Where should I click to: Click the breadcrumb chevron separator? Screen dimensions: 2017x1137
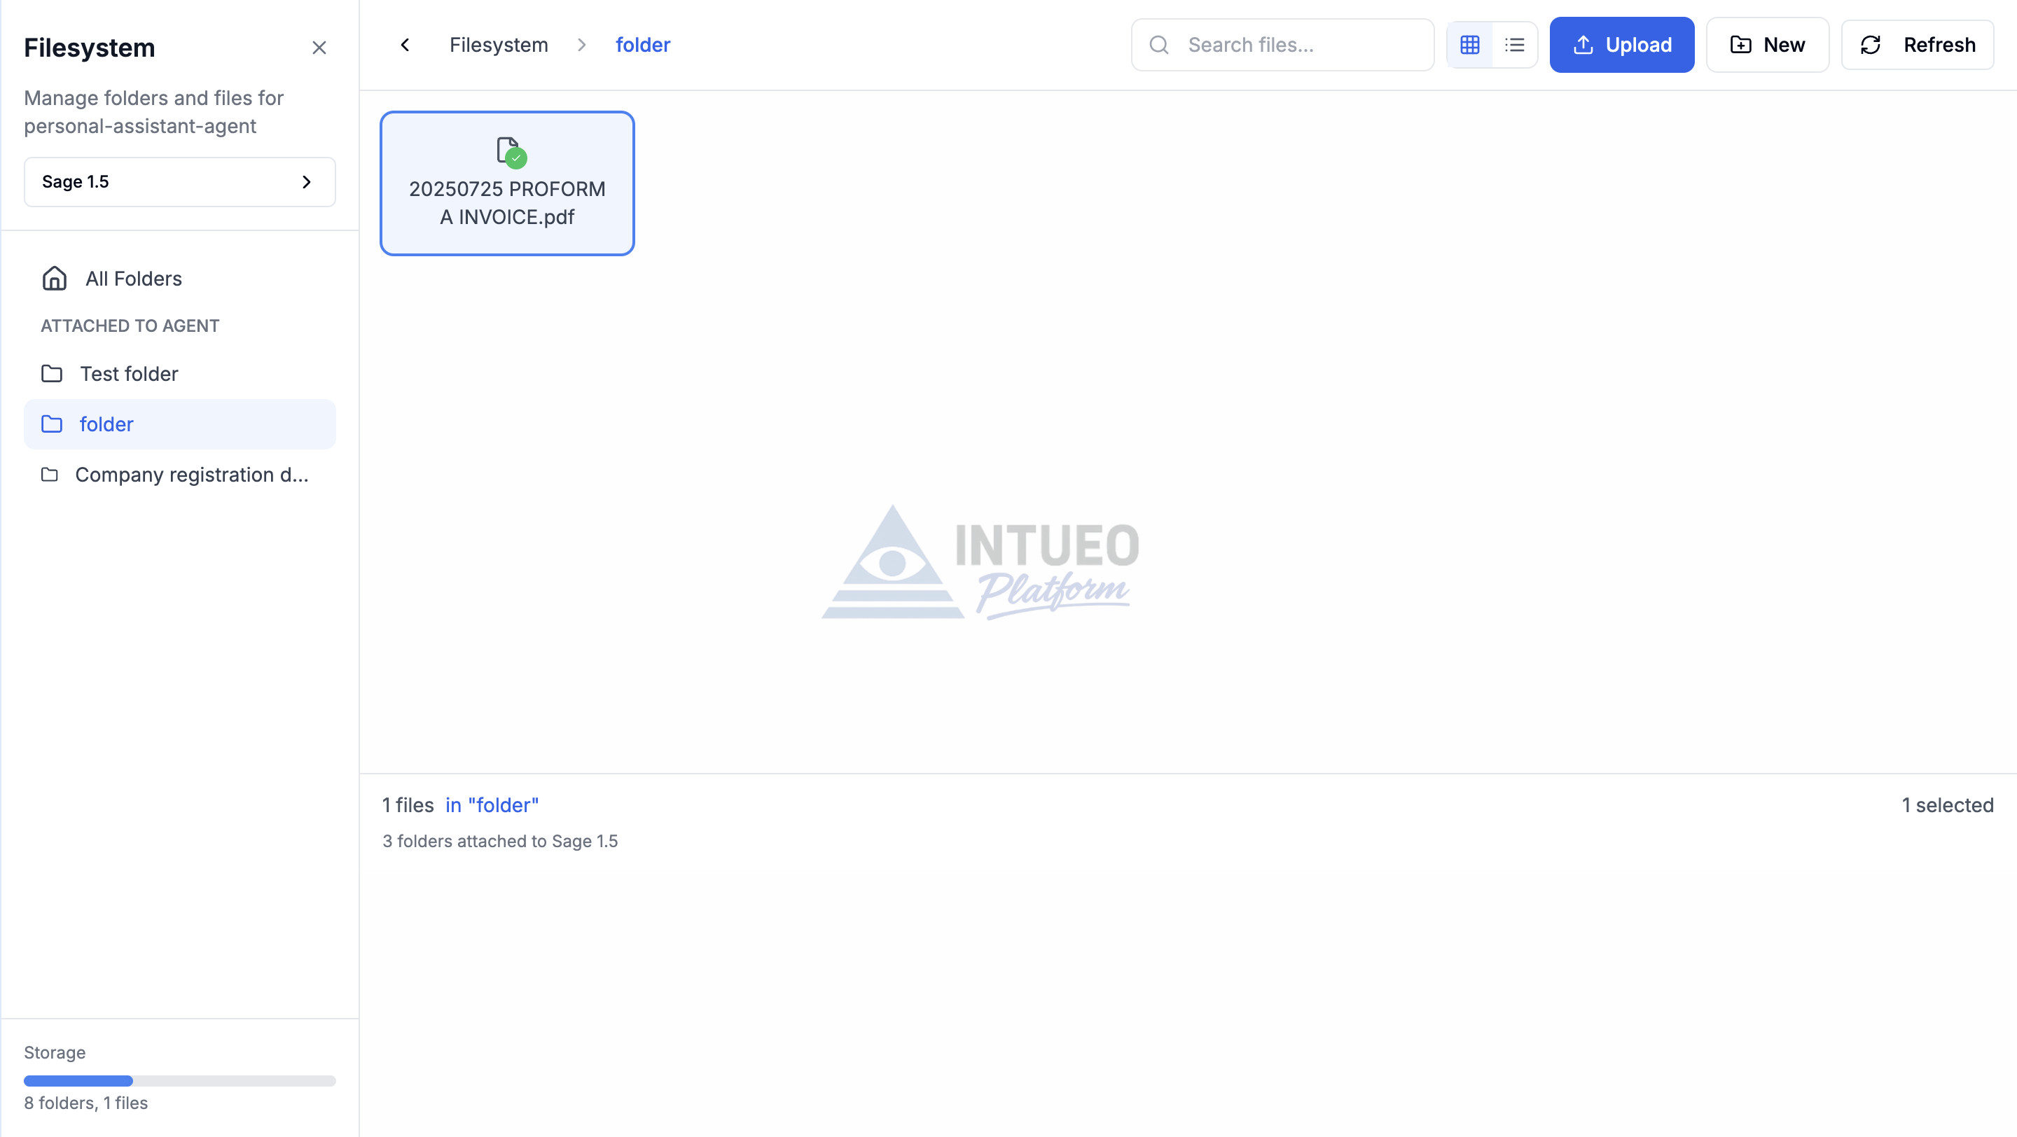point(581,45)
